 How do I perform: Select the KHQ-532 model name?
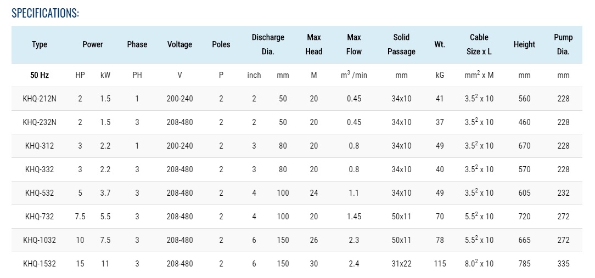click(x=40, y=193)
